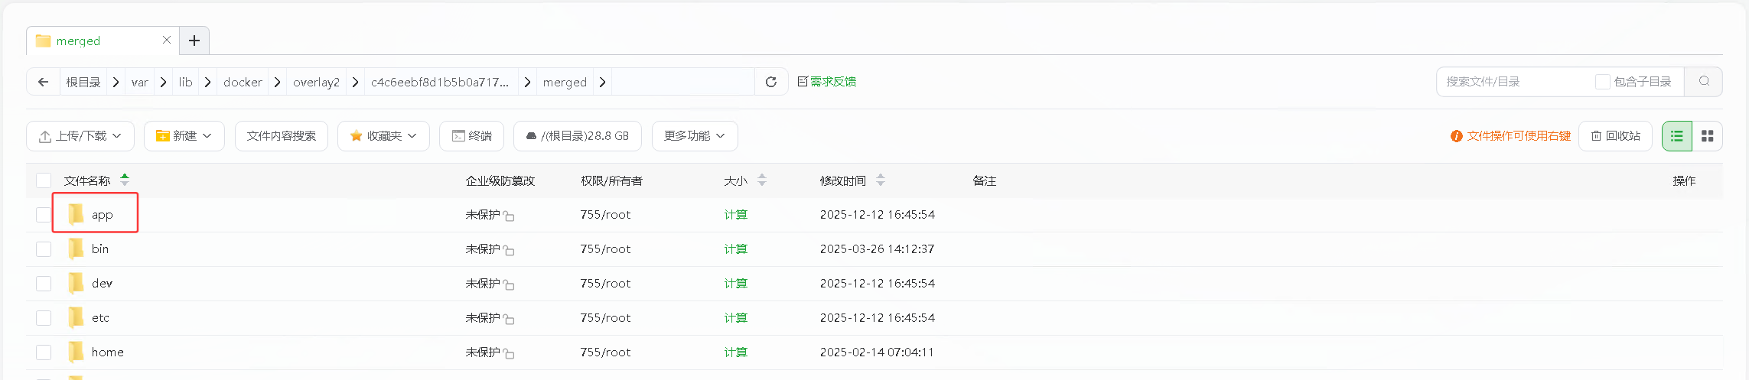Click 计算 size link for etc
The image size is (1749, 380).
[x=735, y=318]
